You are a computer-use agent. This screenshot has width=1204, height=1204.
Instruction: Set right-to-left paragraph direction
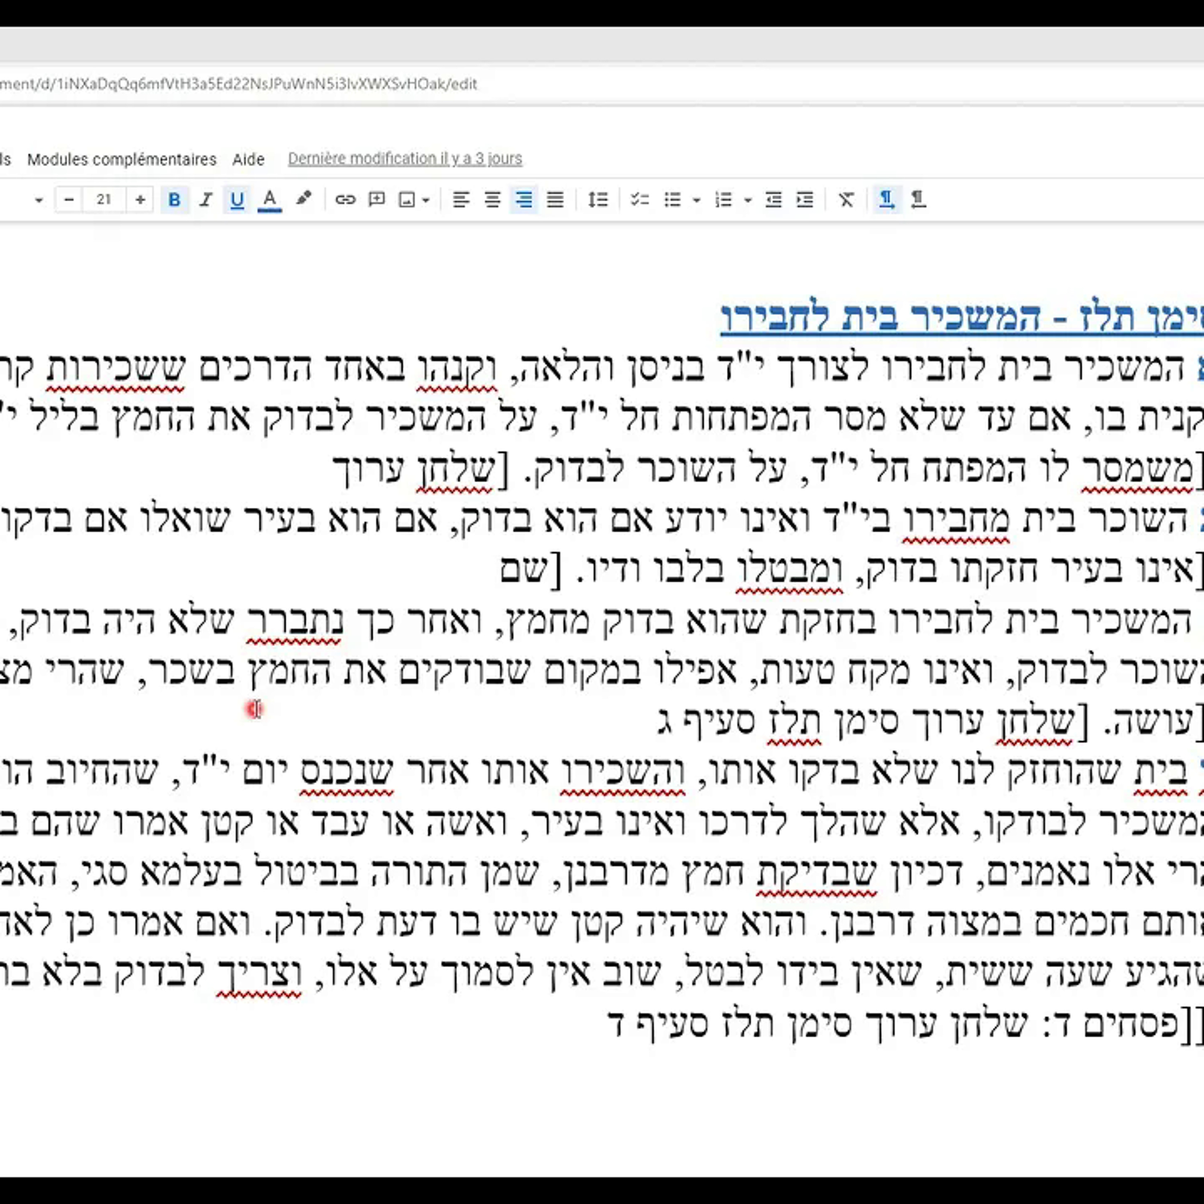tap(918, 199)
